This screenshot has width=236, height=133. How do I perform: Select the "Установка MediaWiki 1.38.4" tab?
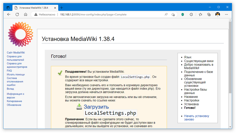35,8
